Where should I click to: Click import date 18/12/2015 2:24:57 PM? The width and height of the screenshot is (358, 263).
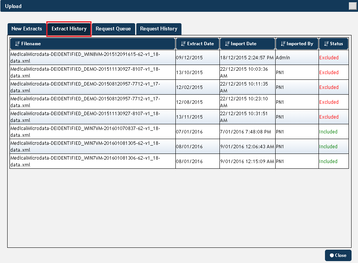pyautogui.click(x=247, y=58)
